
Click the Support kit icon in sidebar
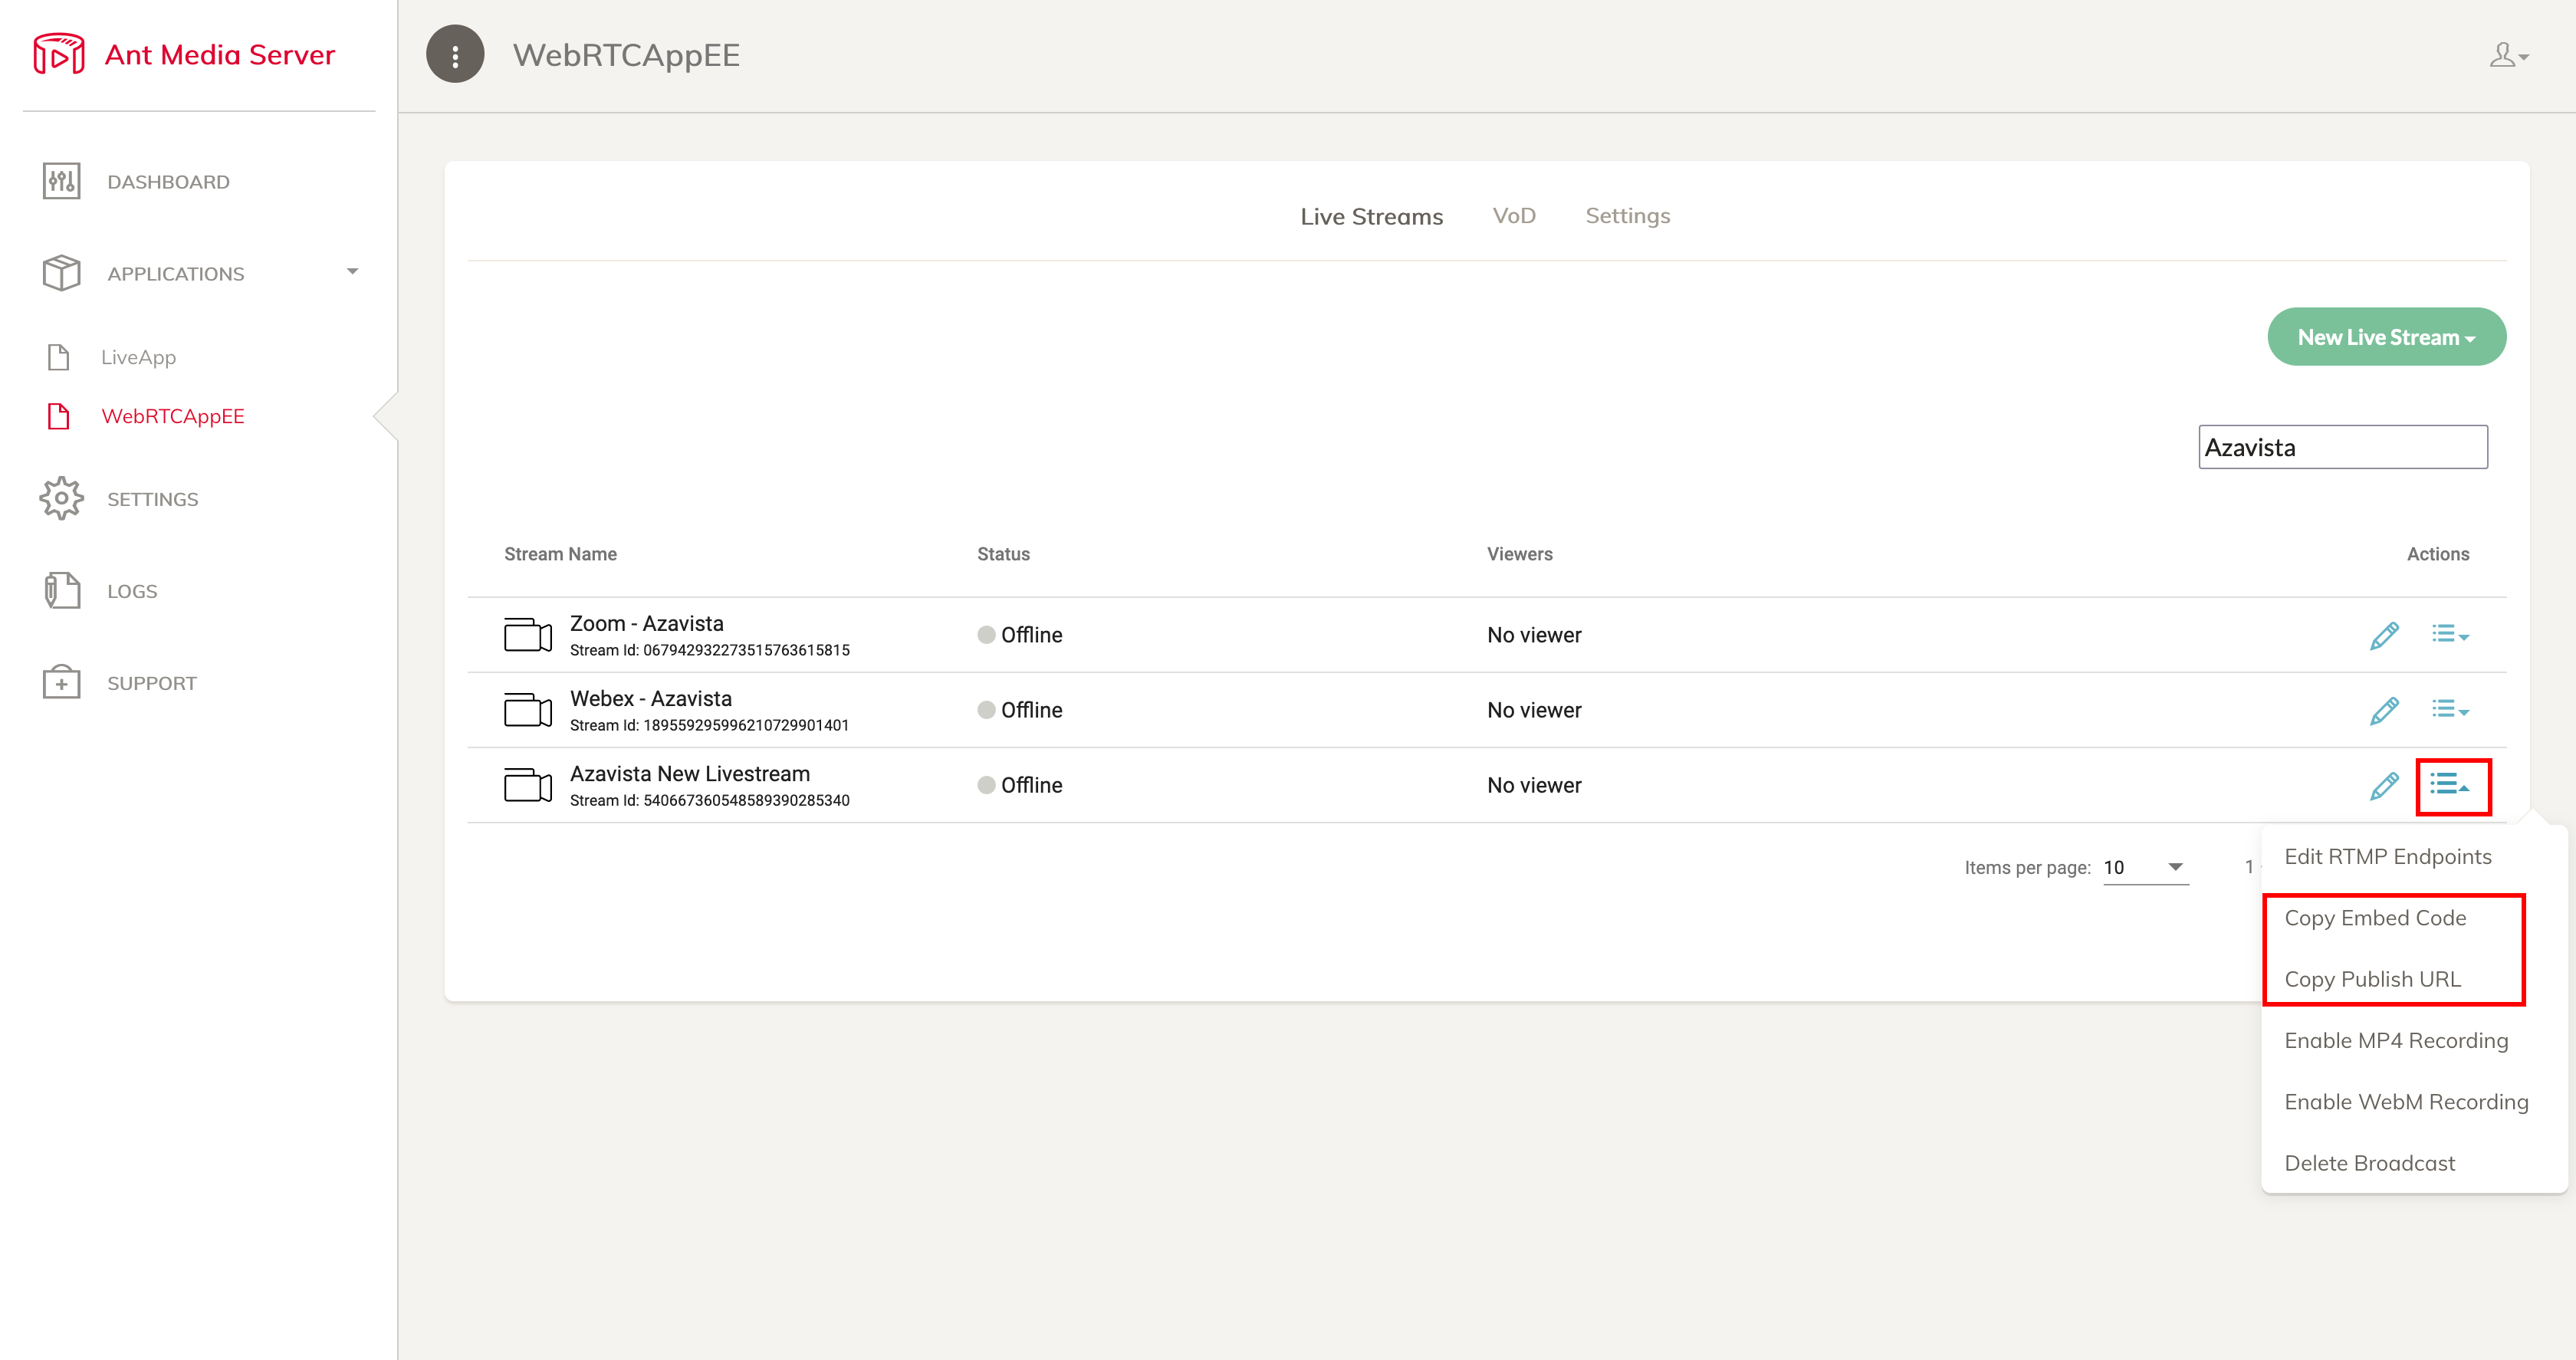pos(61,682)
